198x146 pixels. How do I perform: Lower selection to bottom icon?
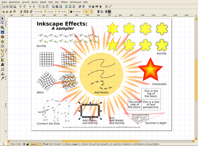tap(21, 12)
